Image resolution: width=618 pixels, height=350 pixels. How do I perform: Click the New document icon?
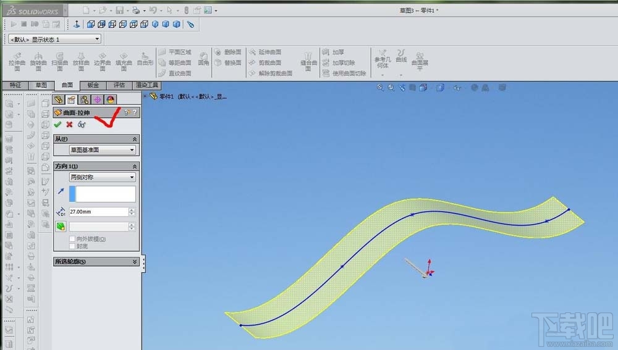click(86, 10)
